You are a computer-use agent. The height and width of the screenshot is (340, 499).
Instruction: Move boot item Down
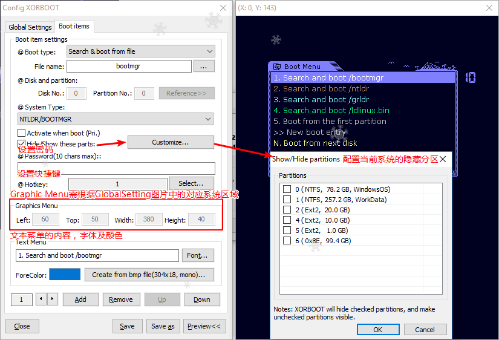coord(202,299)
